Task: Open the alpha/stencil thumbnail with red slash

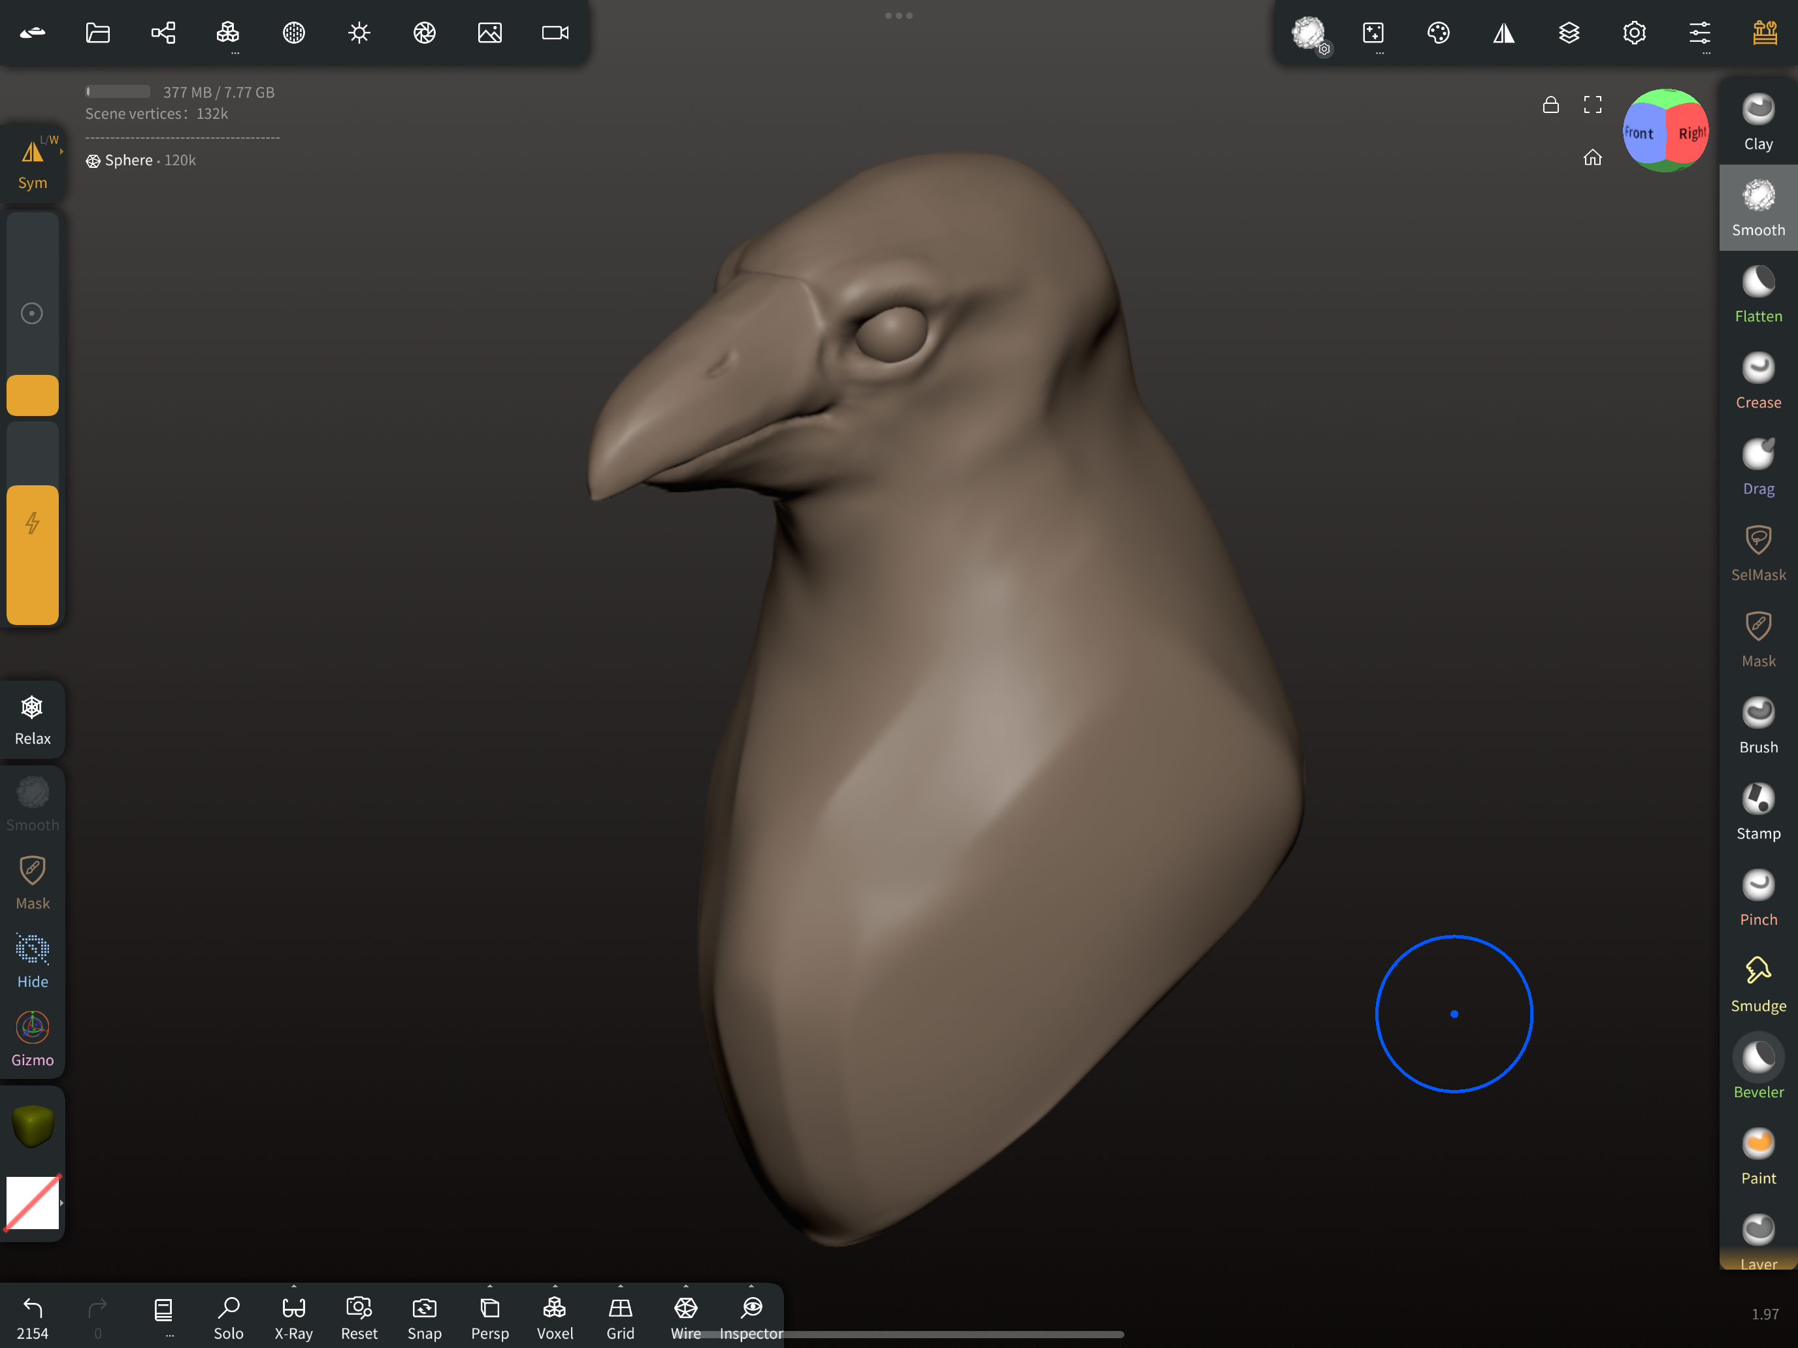Action: (33, 1202)
